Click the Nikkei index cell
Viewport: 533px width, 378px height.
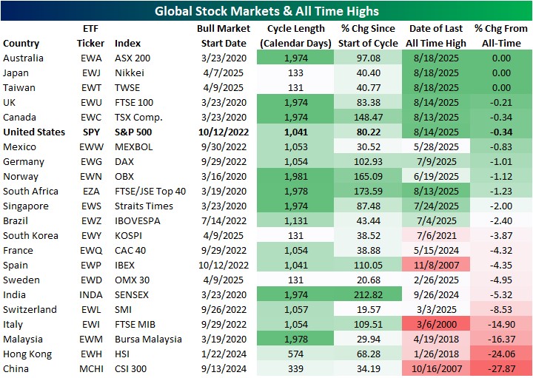click(131, 73)
